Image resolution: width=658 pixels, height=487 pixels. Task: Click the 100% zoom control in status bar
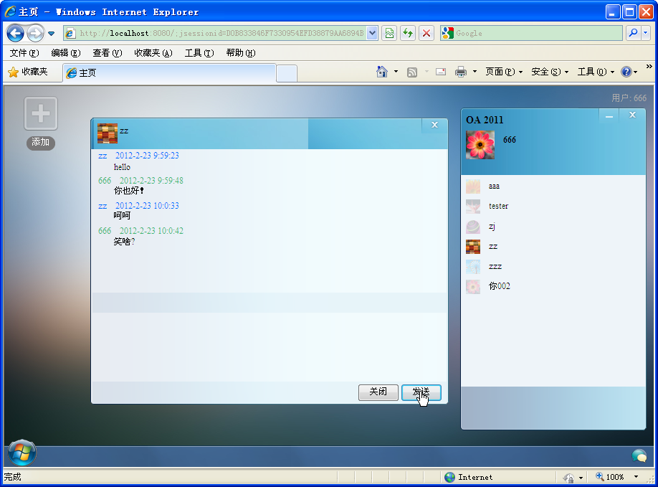[613, 476]
